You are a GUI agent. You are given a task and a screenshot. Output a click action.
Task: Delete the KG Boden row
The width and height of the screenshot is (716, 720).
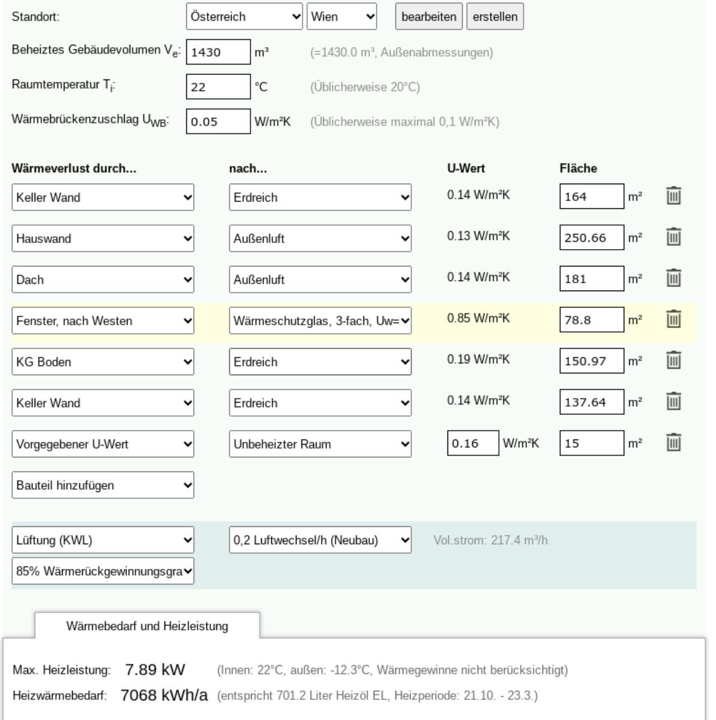point(673,361)
